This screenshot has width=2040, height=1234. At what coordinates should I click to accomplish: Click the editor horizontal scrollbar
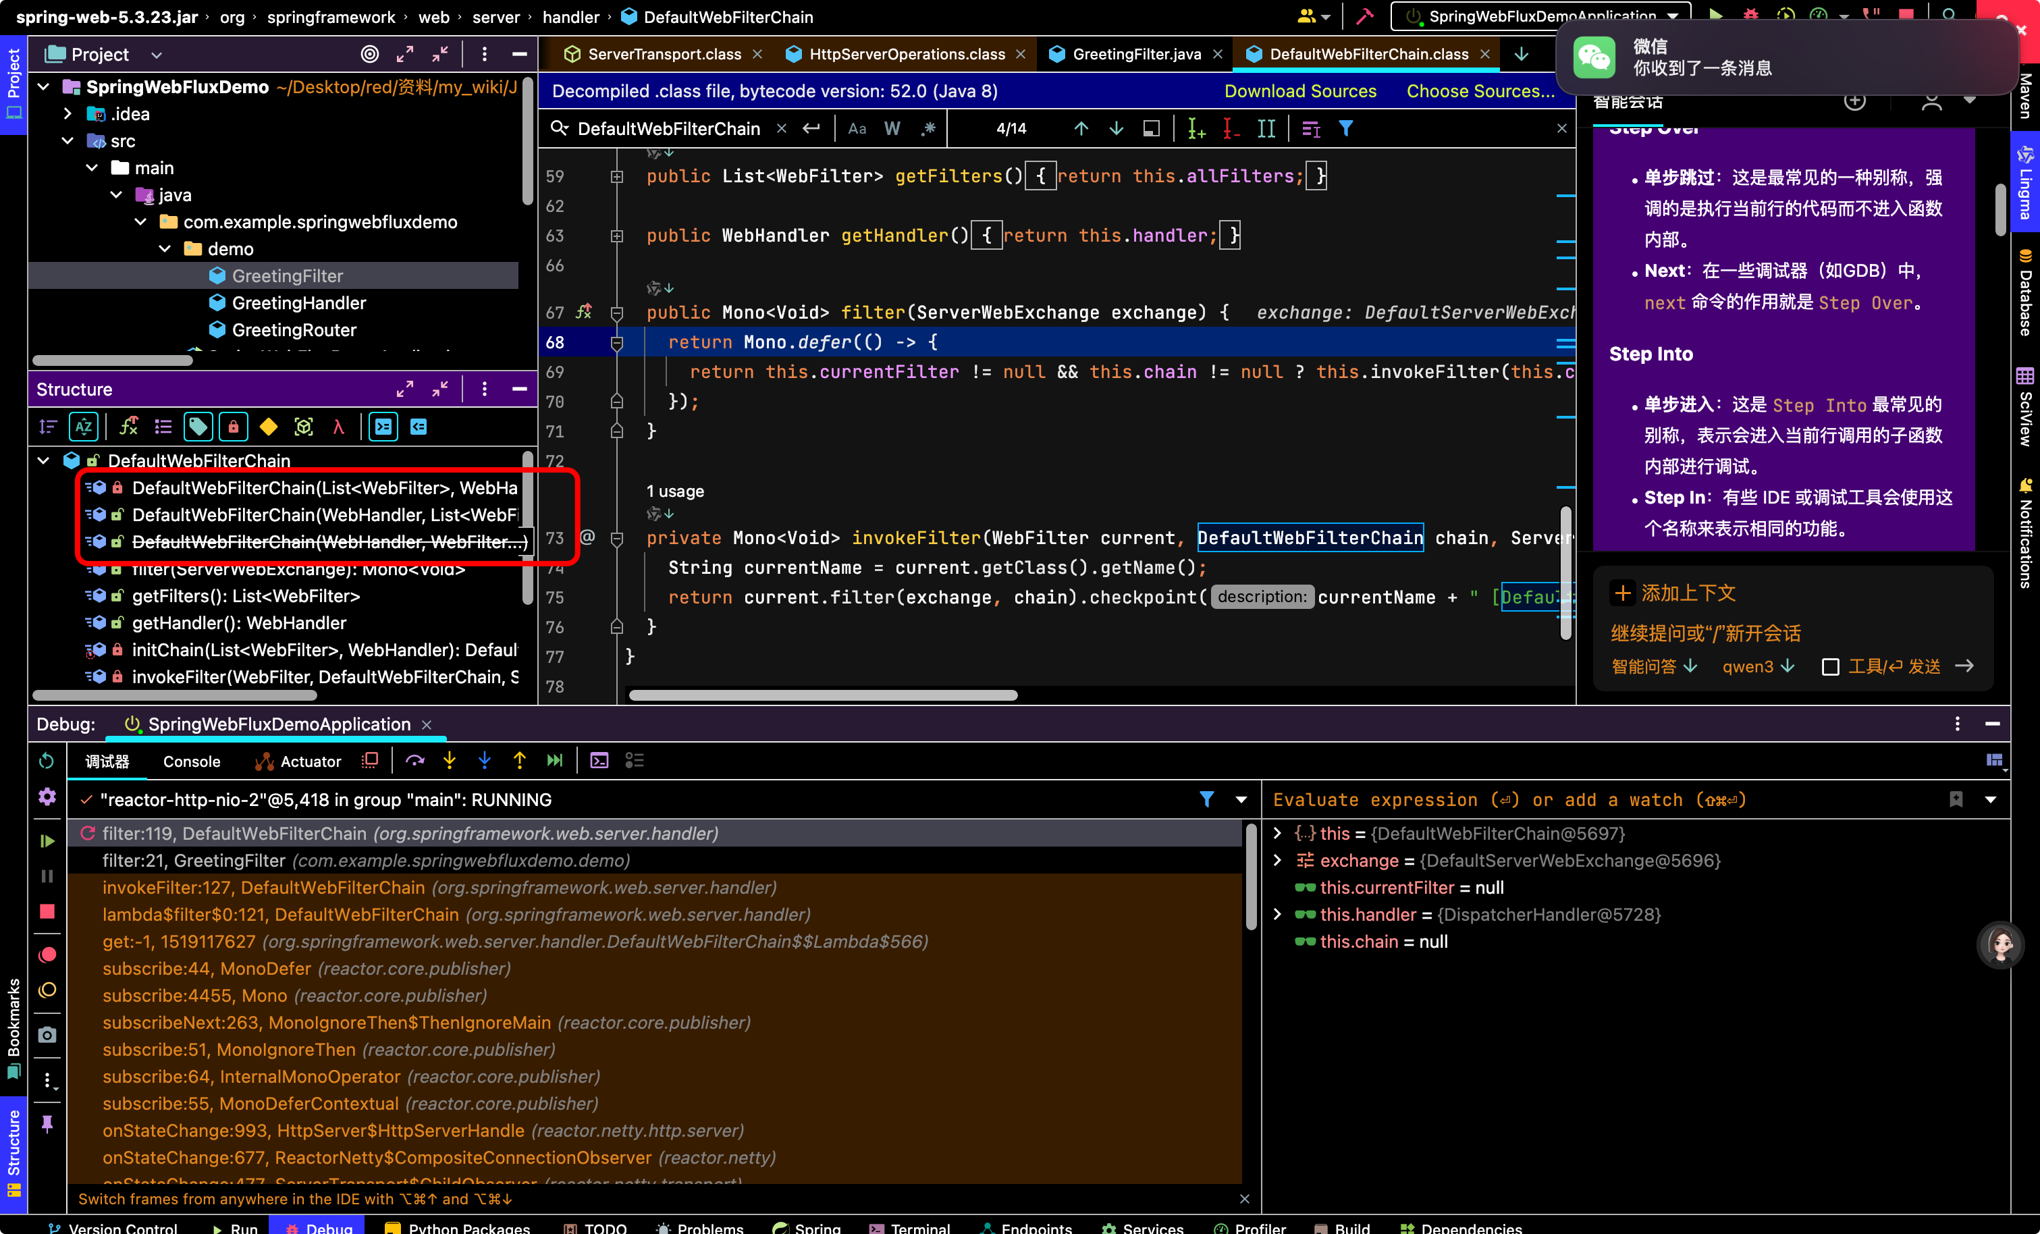click(823, 695)
